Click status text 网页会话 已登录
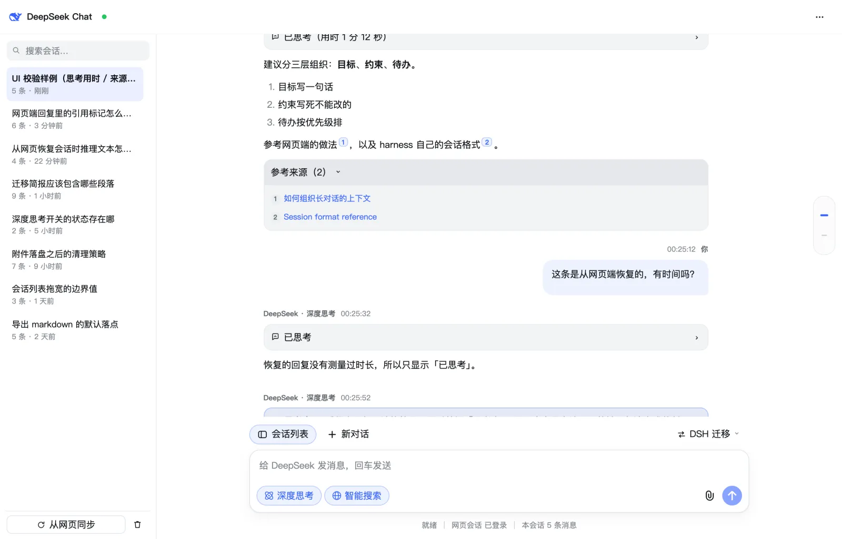 pos(479,525)
